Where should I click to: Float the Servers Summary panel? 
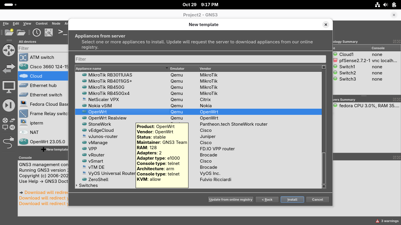pos(395,100)
